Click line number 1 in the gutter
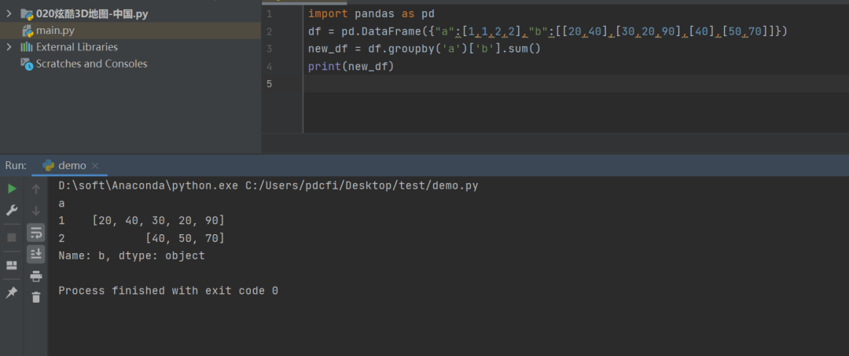Viewport: 849px width, 356px height. click(x=269, y=14)
